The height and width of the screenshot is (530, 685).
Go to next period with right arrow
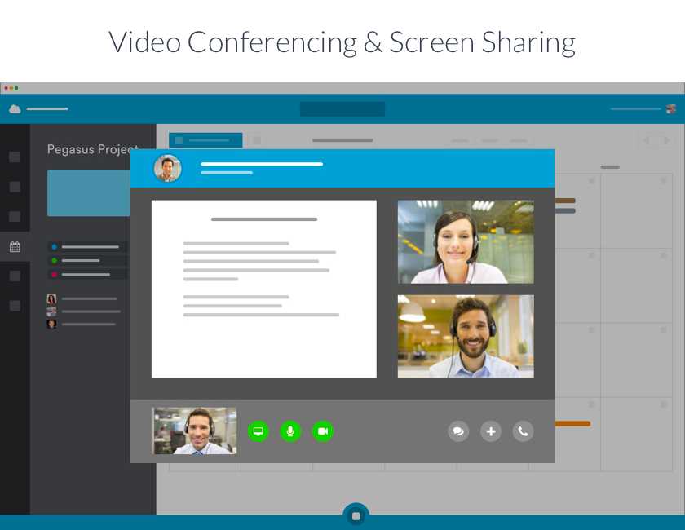666,140
